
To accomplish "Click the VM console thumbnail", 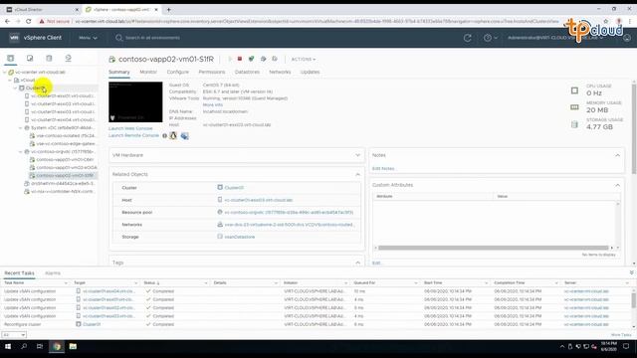I will click(x=135, y=101).
